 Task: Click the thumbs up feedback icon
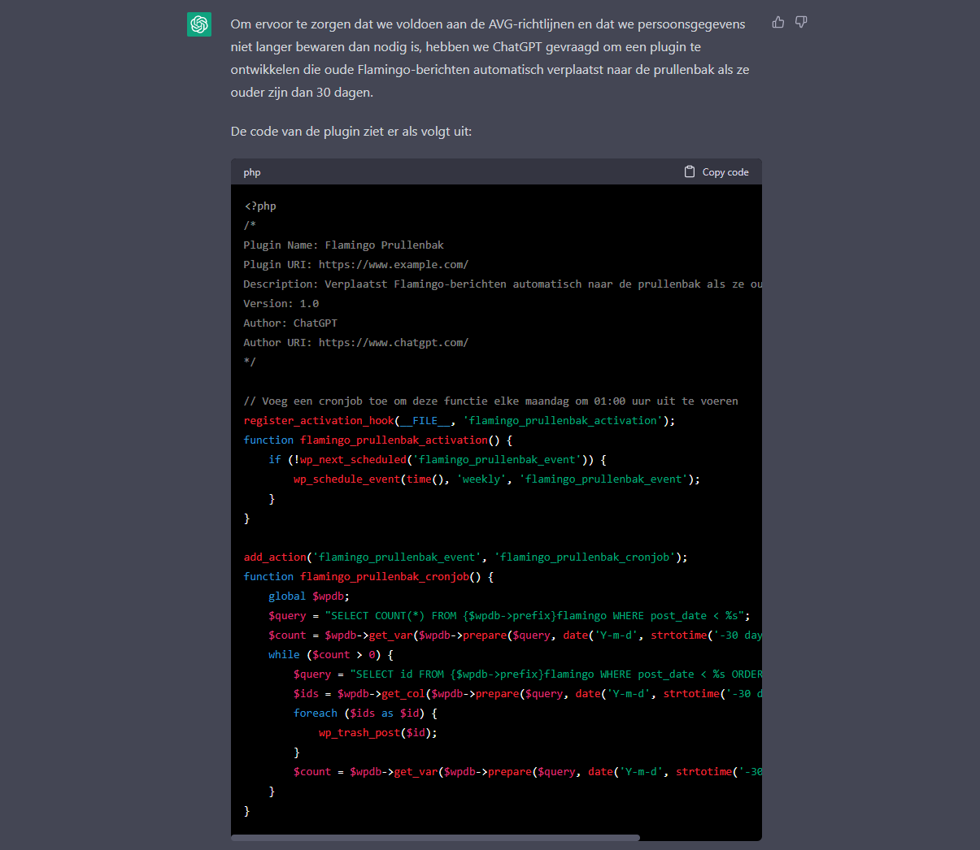pyautogui.click(x=778, y=22)
